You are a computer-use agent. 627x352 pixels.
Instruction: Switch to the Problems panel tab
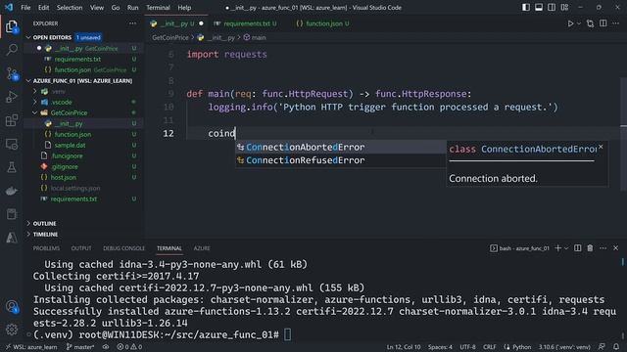click(x=46, y=248)
